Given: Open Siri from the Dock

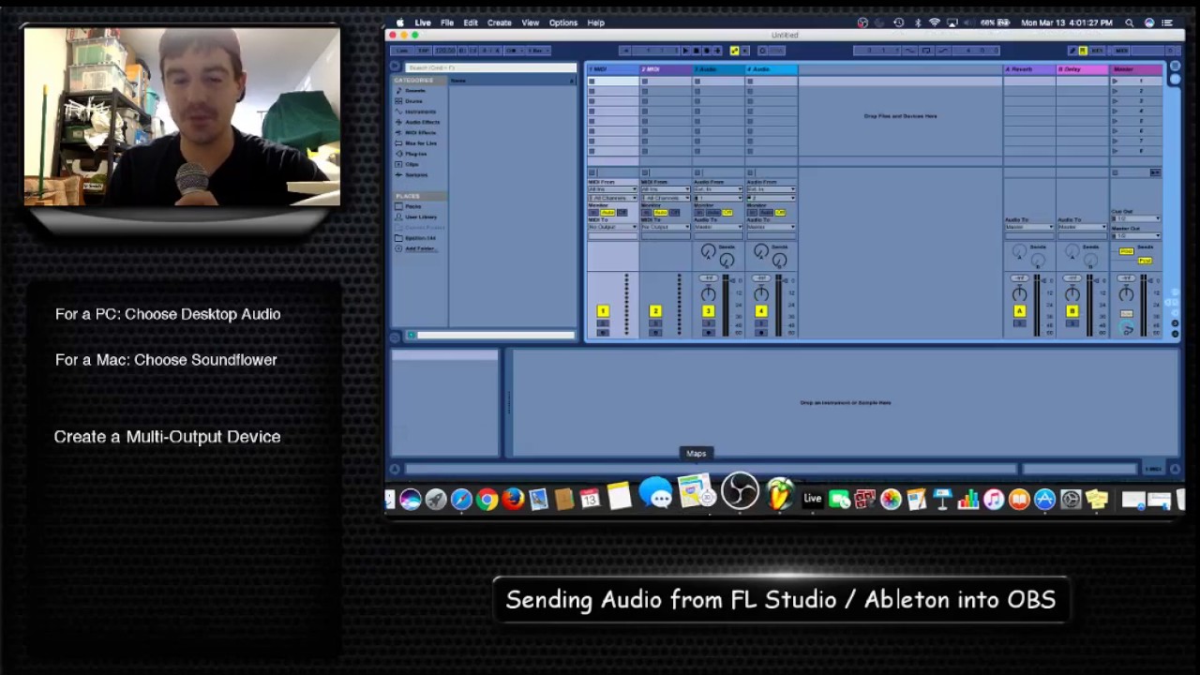Looking at the screenshot, I should pos(410,500).
